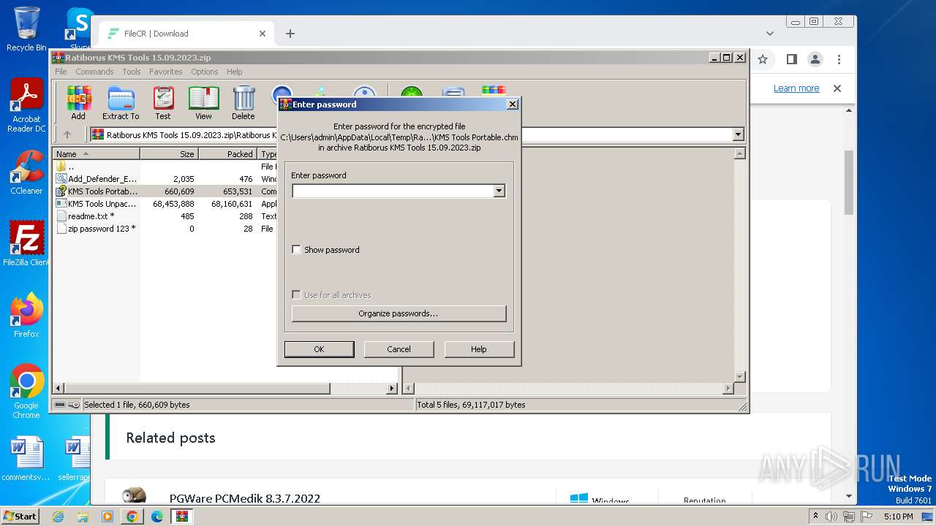Click the Extract To toolbar icon
The height and width of the screenshot is (526, 936).
(121, 103)
